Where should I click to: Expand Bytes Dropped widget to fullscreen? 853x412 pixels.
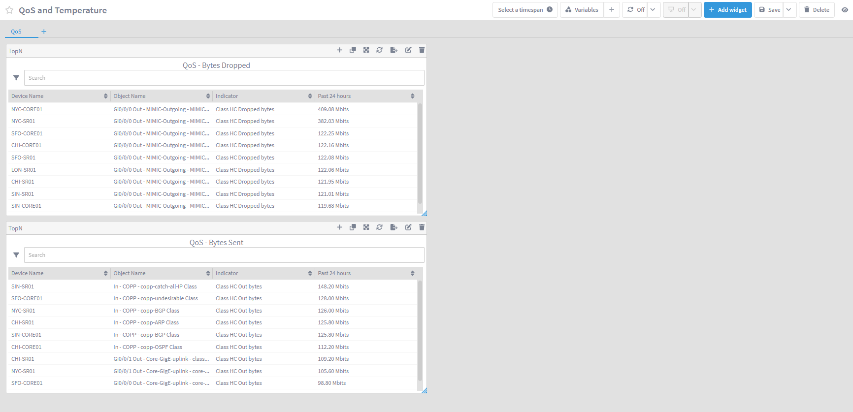tap(366, 50)
